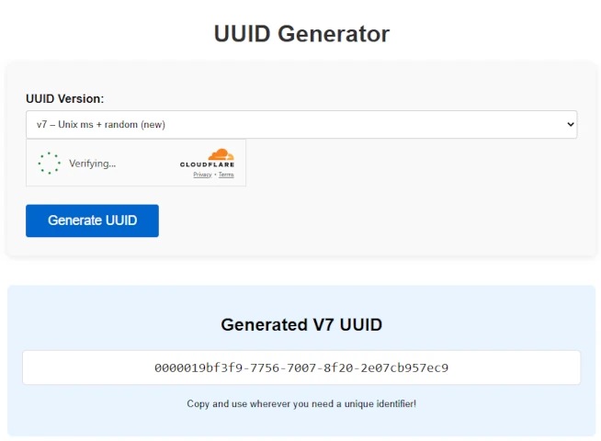This screenshot has height=441, width=601.
Task: Click the gray form card background beside Generate UUID
Action: pos(368,220)
